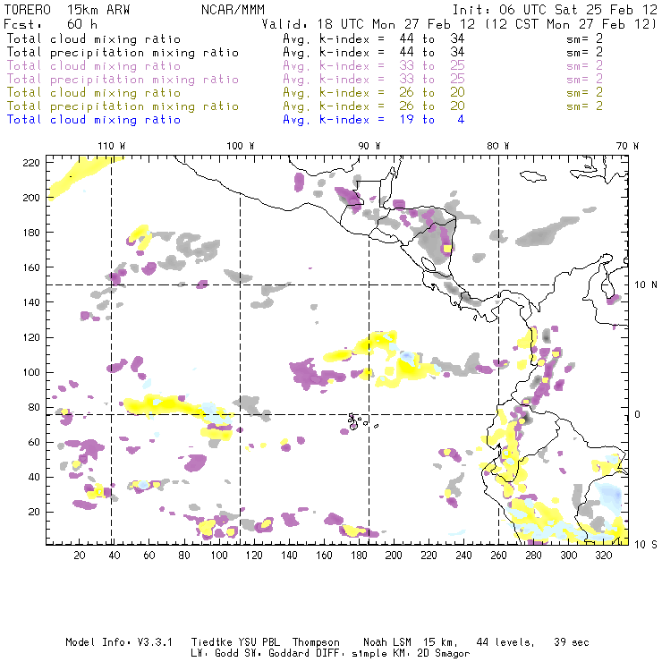662x662 pixels.
Task: Select "300" on the horizontal bottom axis
Action: (569, 556)
